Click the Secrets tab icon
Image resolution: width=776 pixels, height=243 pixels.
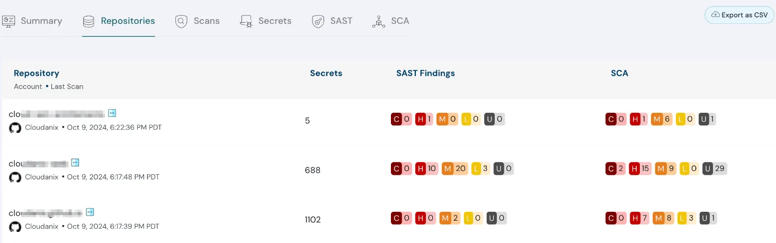point(246,22)
